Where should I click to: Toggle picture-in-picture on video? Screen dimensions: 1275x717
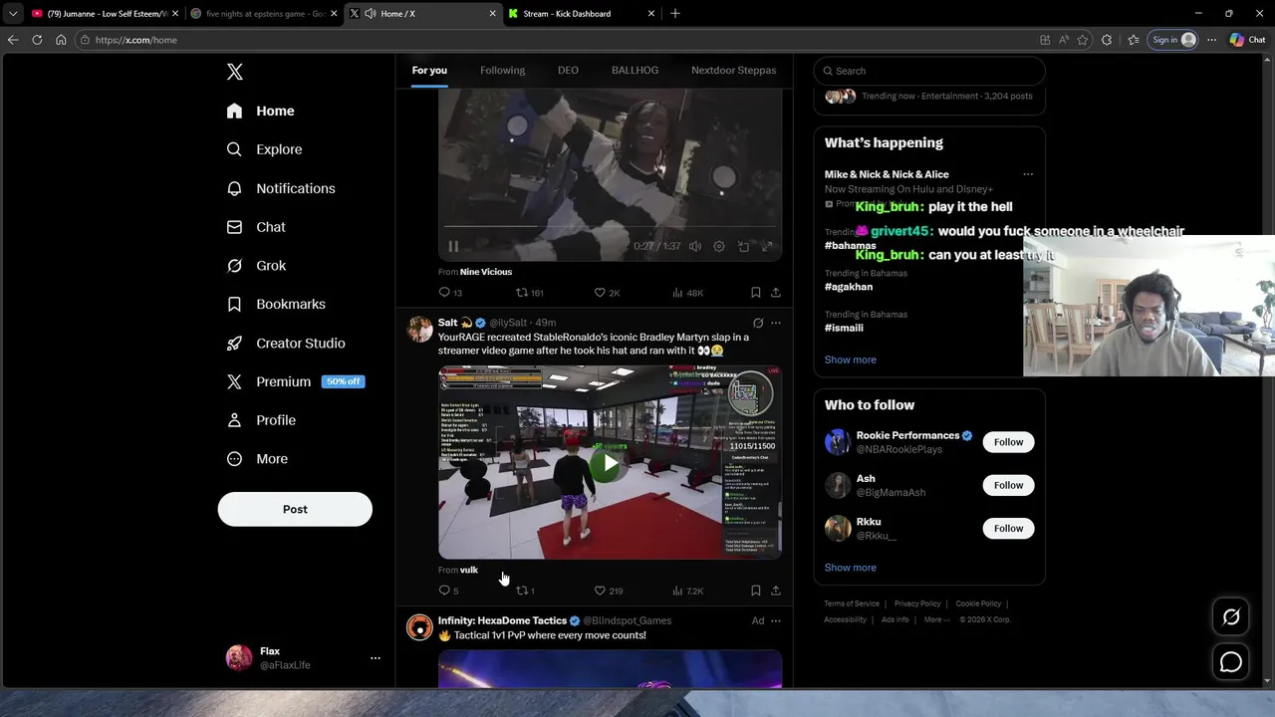pos(743,246)
